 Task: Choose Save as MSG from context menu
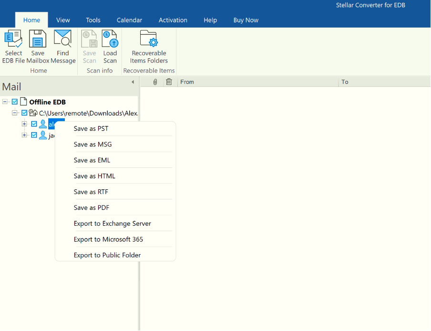point(115,145)
